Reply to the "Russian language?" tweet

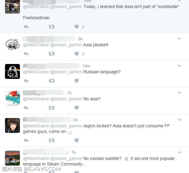(x=26, y=80)
